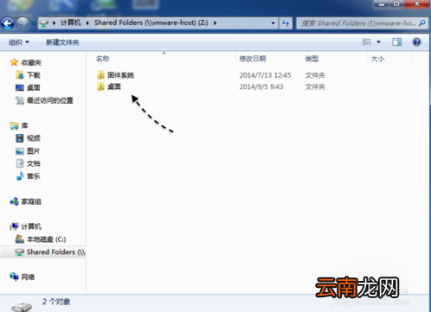
Task: Open Help with the question mark icon
Action: [x=416, y=42]
